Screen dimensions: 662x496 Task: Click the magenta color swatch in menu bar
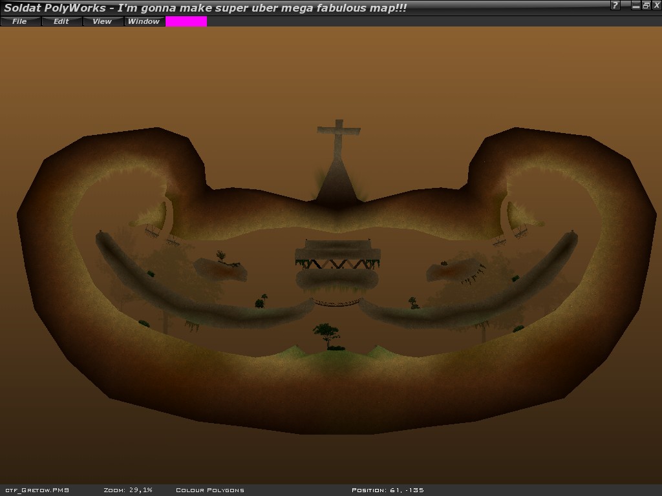(x=186, y=21)
